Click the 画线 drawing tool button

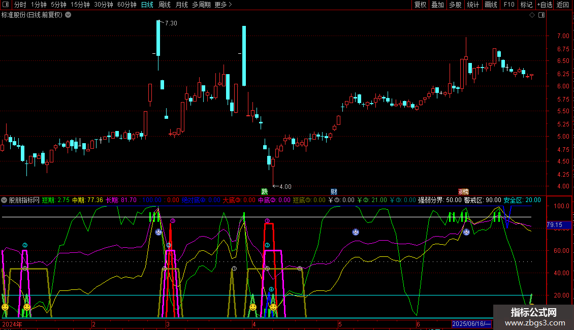491,5
